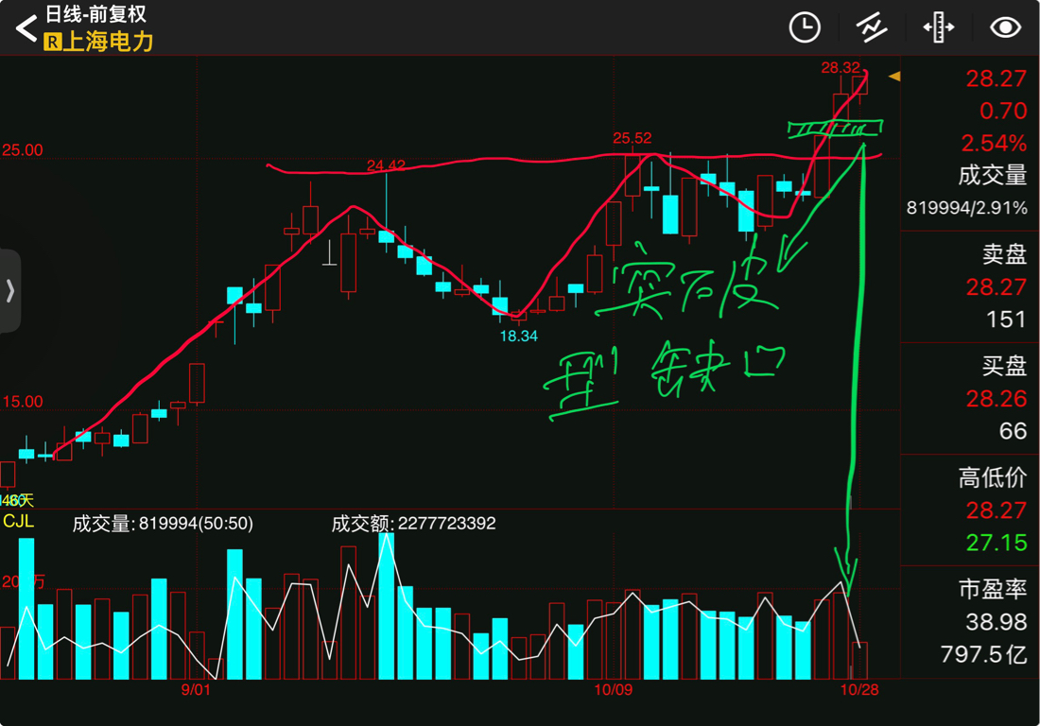
Task: Tap the P/E value 38.98
Action: (996, 622)
